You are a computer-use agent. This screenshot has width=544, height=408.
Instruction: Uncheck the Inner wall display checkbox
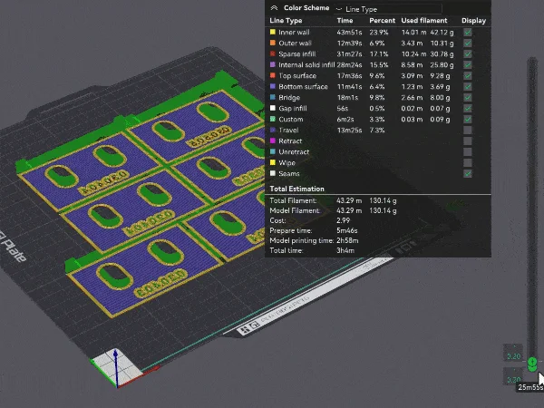467,33
